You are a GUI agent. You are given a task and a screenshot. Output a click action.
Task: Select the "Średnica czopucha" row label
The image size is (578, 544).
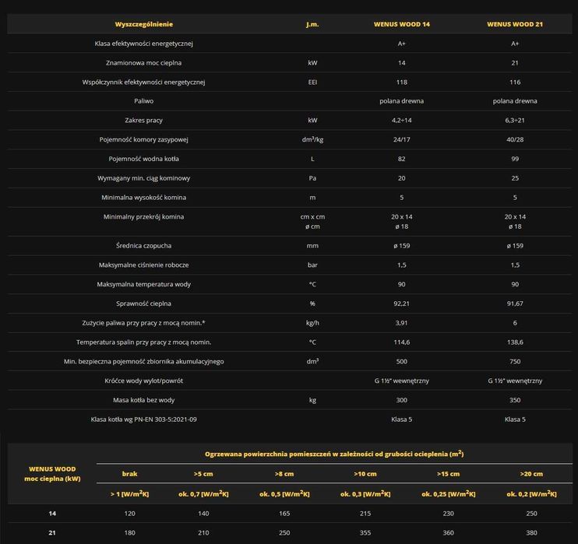click(144, 246)
